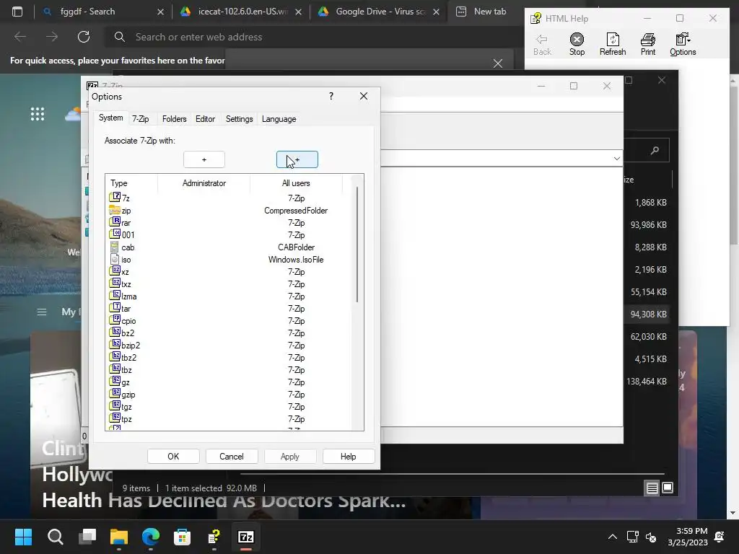Image resolution: width=739 pixels, height=554 pixels.
Task: Click the tpz file type icon
Action: (x=115, y=418)
